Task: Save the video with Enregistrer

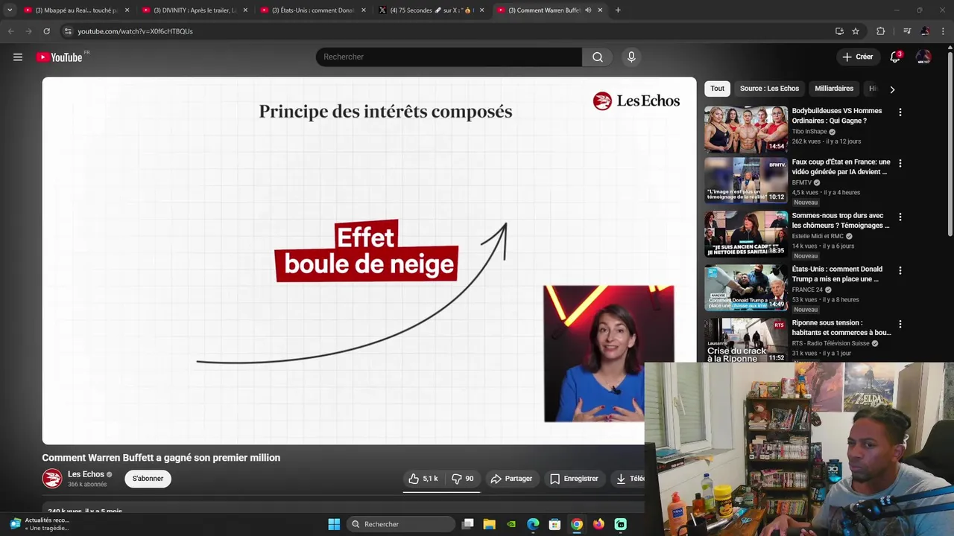Action: [x=574, y=479]
